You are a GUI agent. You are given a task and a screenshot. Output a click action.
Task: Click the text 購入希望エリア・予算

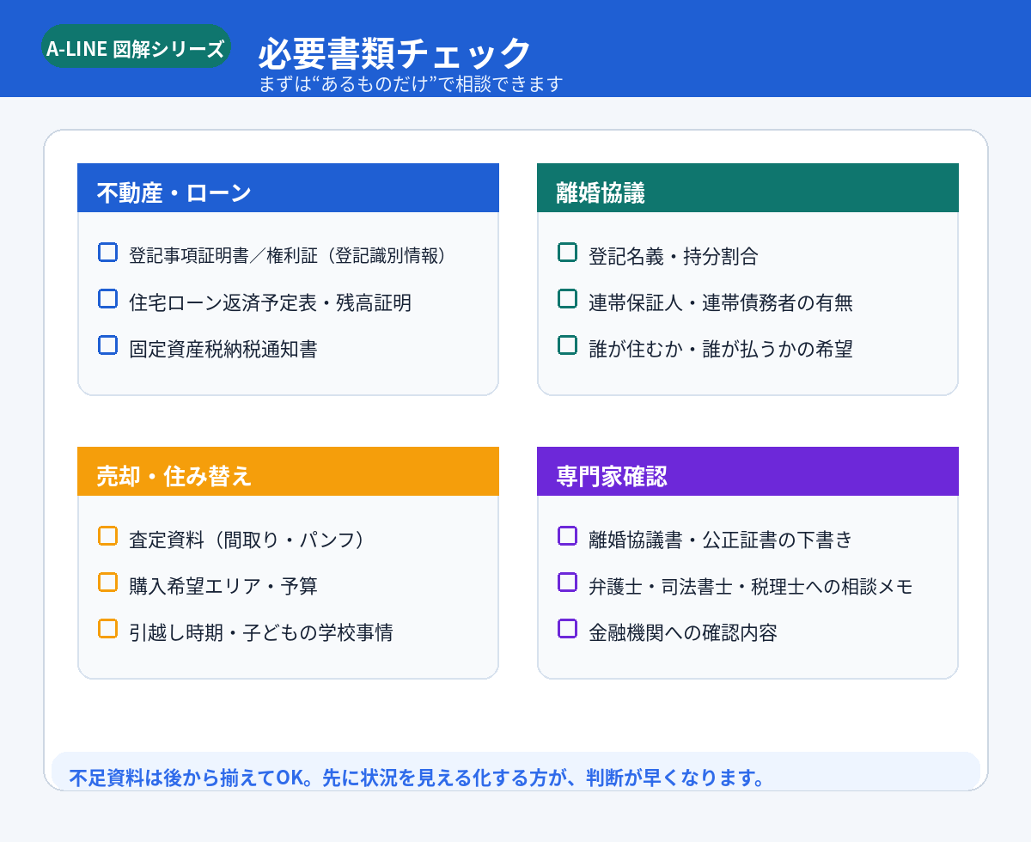click(223, 586)
